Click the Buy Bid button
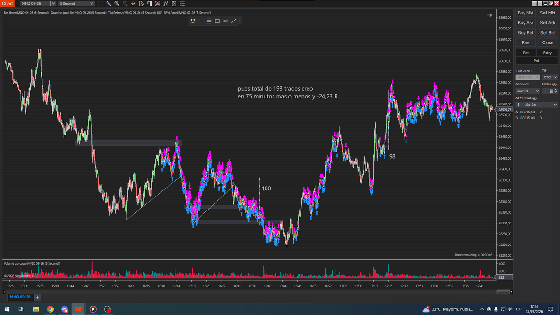Viewport: 560px width, 315px height. pos(526,33)
